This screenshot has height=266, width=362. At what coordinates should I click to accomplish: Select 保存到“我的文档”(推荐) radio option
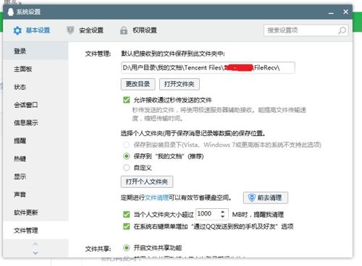coord(127,156)
